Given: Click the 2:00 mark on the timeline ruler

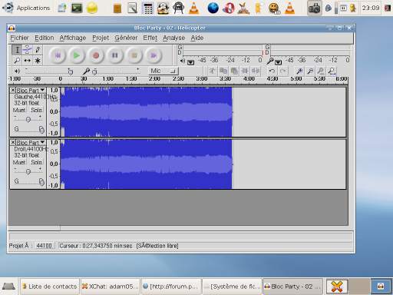Looking at the screenshot, I should click(x=154, y=78).
